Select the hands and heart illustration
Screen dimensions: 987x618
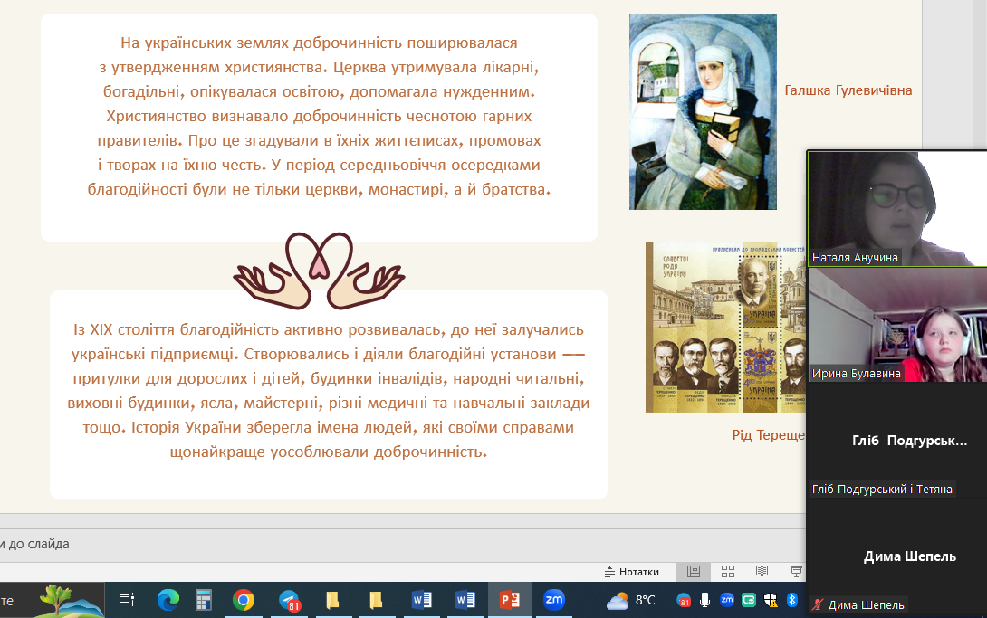319,271
